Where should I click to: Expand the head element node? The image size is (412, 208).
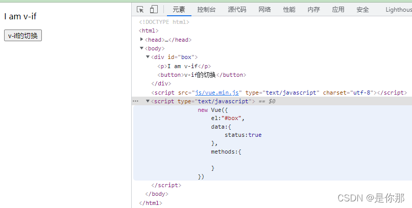click(141, 40)
